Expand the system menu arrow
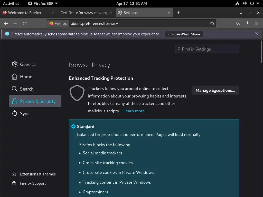This screenshot has width=263, height=197. 258,3
